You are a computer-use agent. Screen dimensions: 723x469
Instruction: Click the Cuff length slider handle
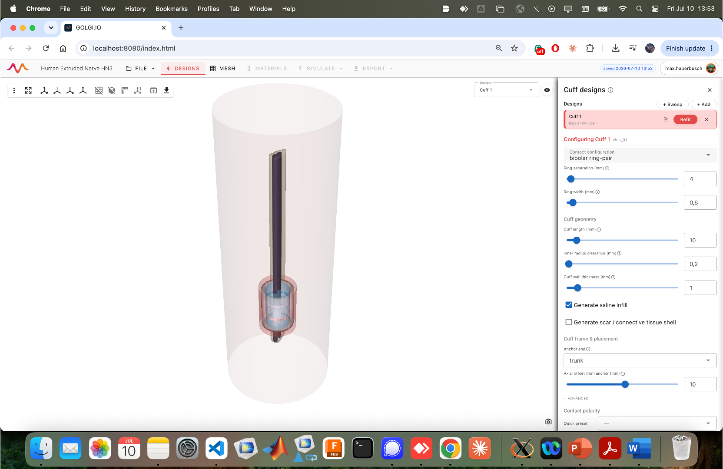pyautogui.click(x=577, y=240)
